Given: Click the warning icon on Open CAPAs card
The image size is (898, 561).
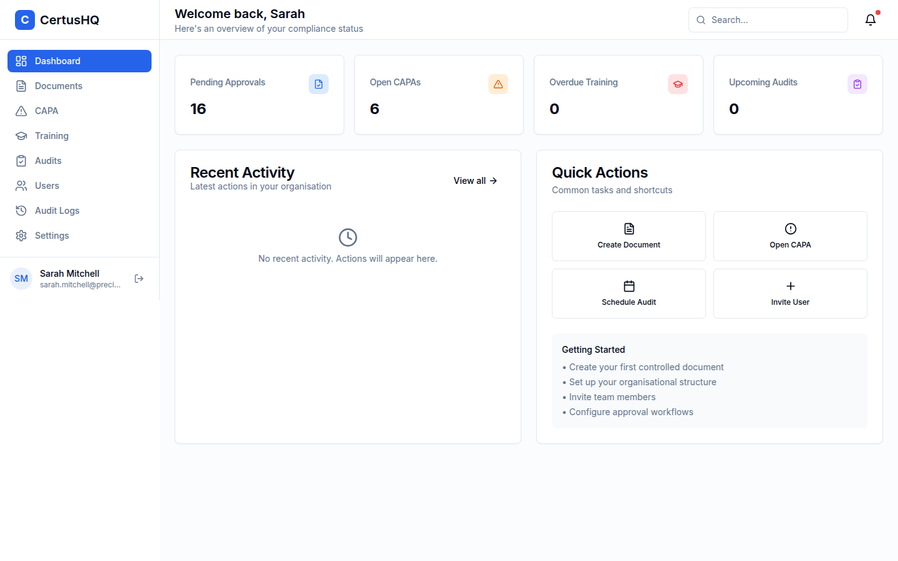Looking at the screenshot, I should click(x=498, y=84).
